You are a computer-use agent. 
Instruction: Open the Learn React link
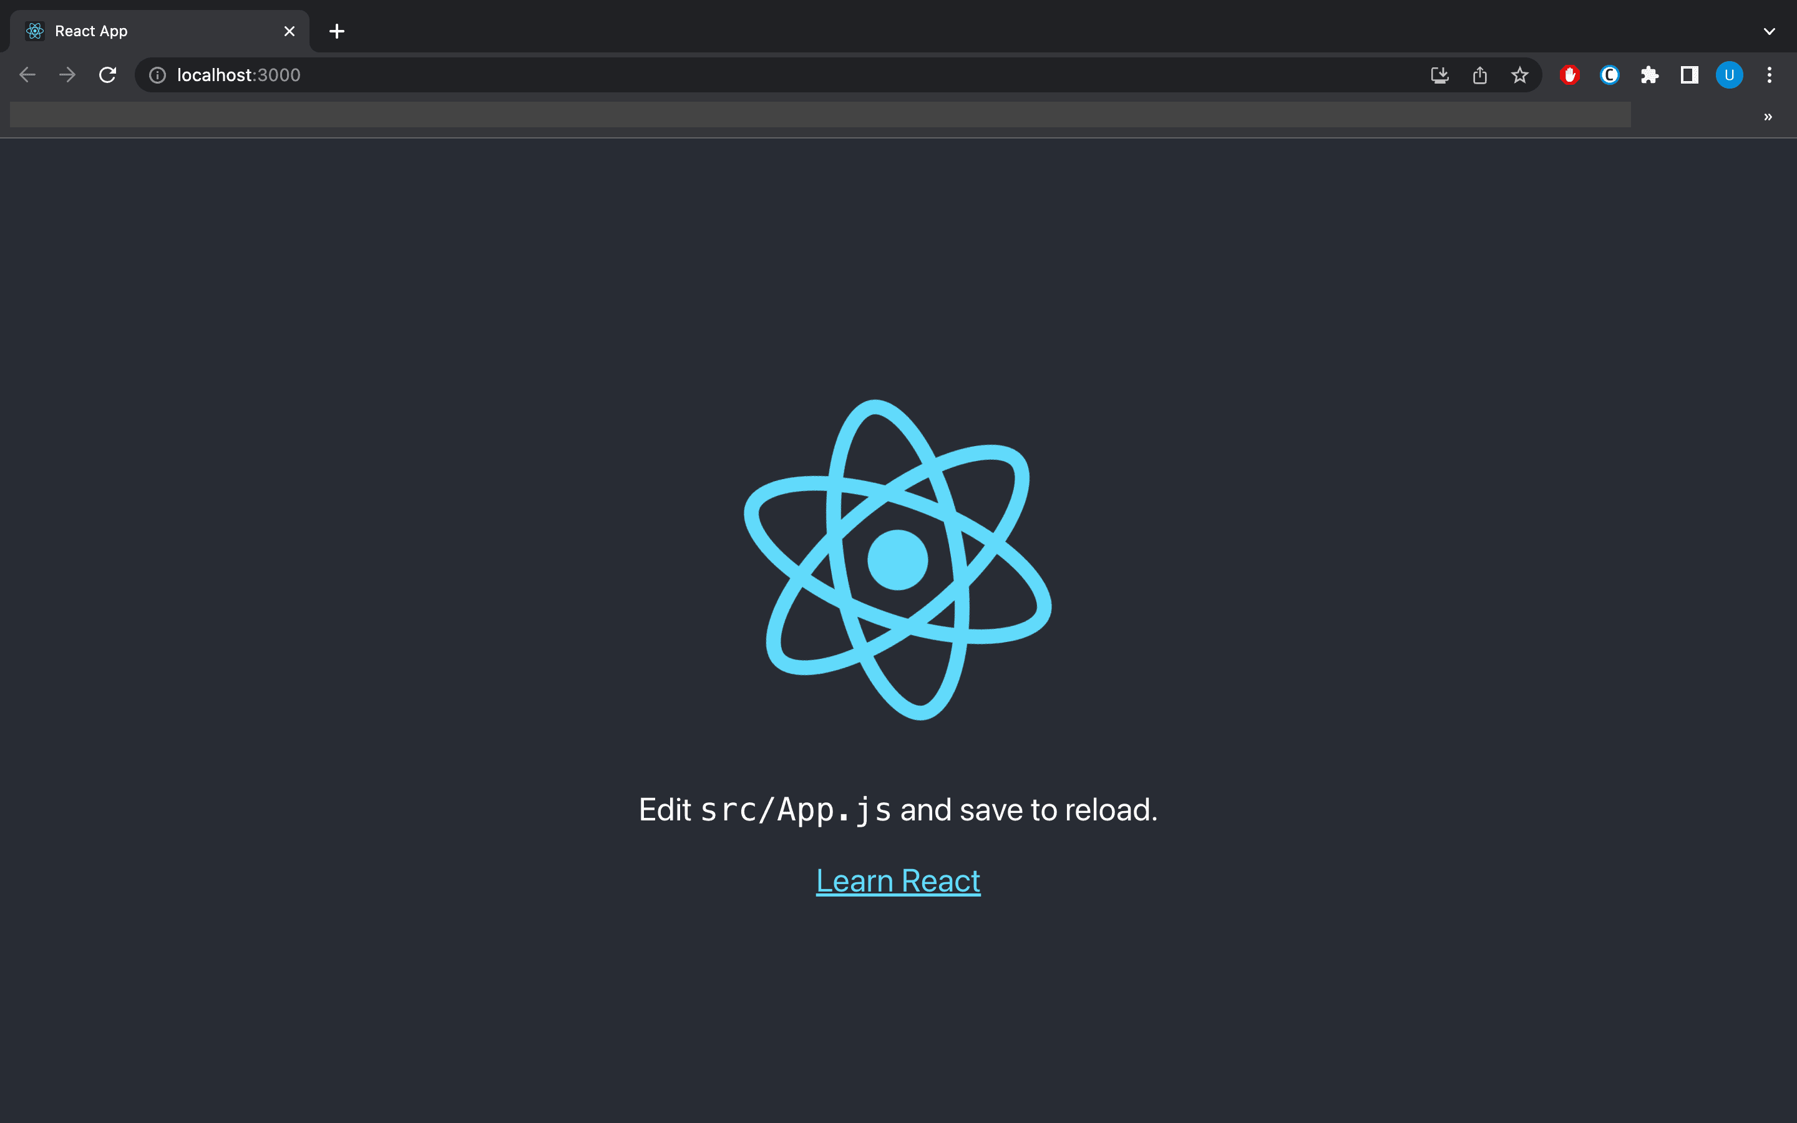[x=898, y=881]
